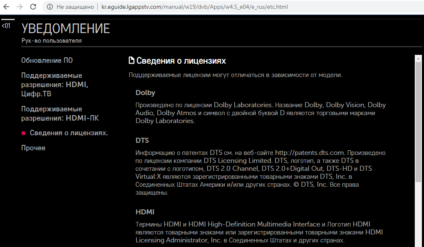Click the Не защищено security label
Screen dimensions: 424x247
tap(75, 7)
